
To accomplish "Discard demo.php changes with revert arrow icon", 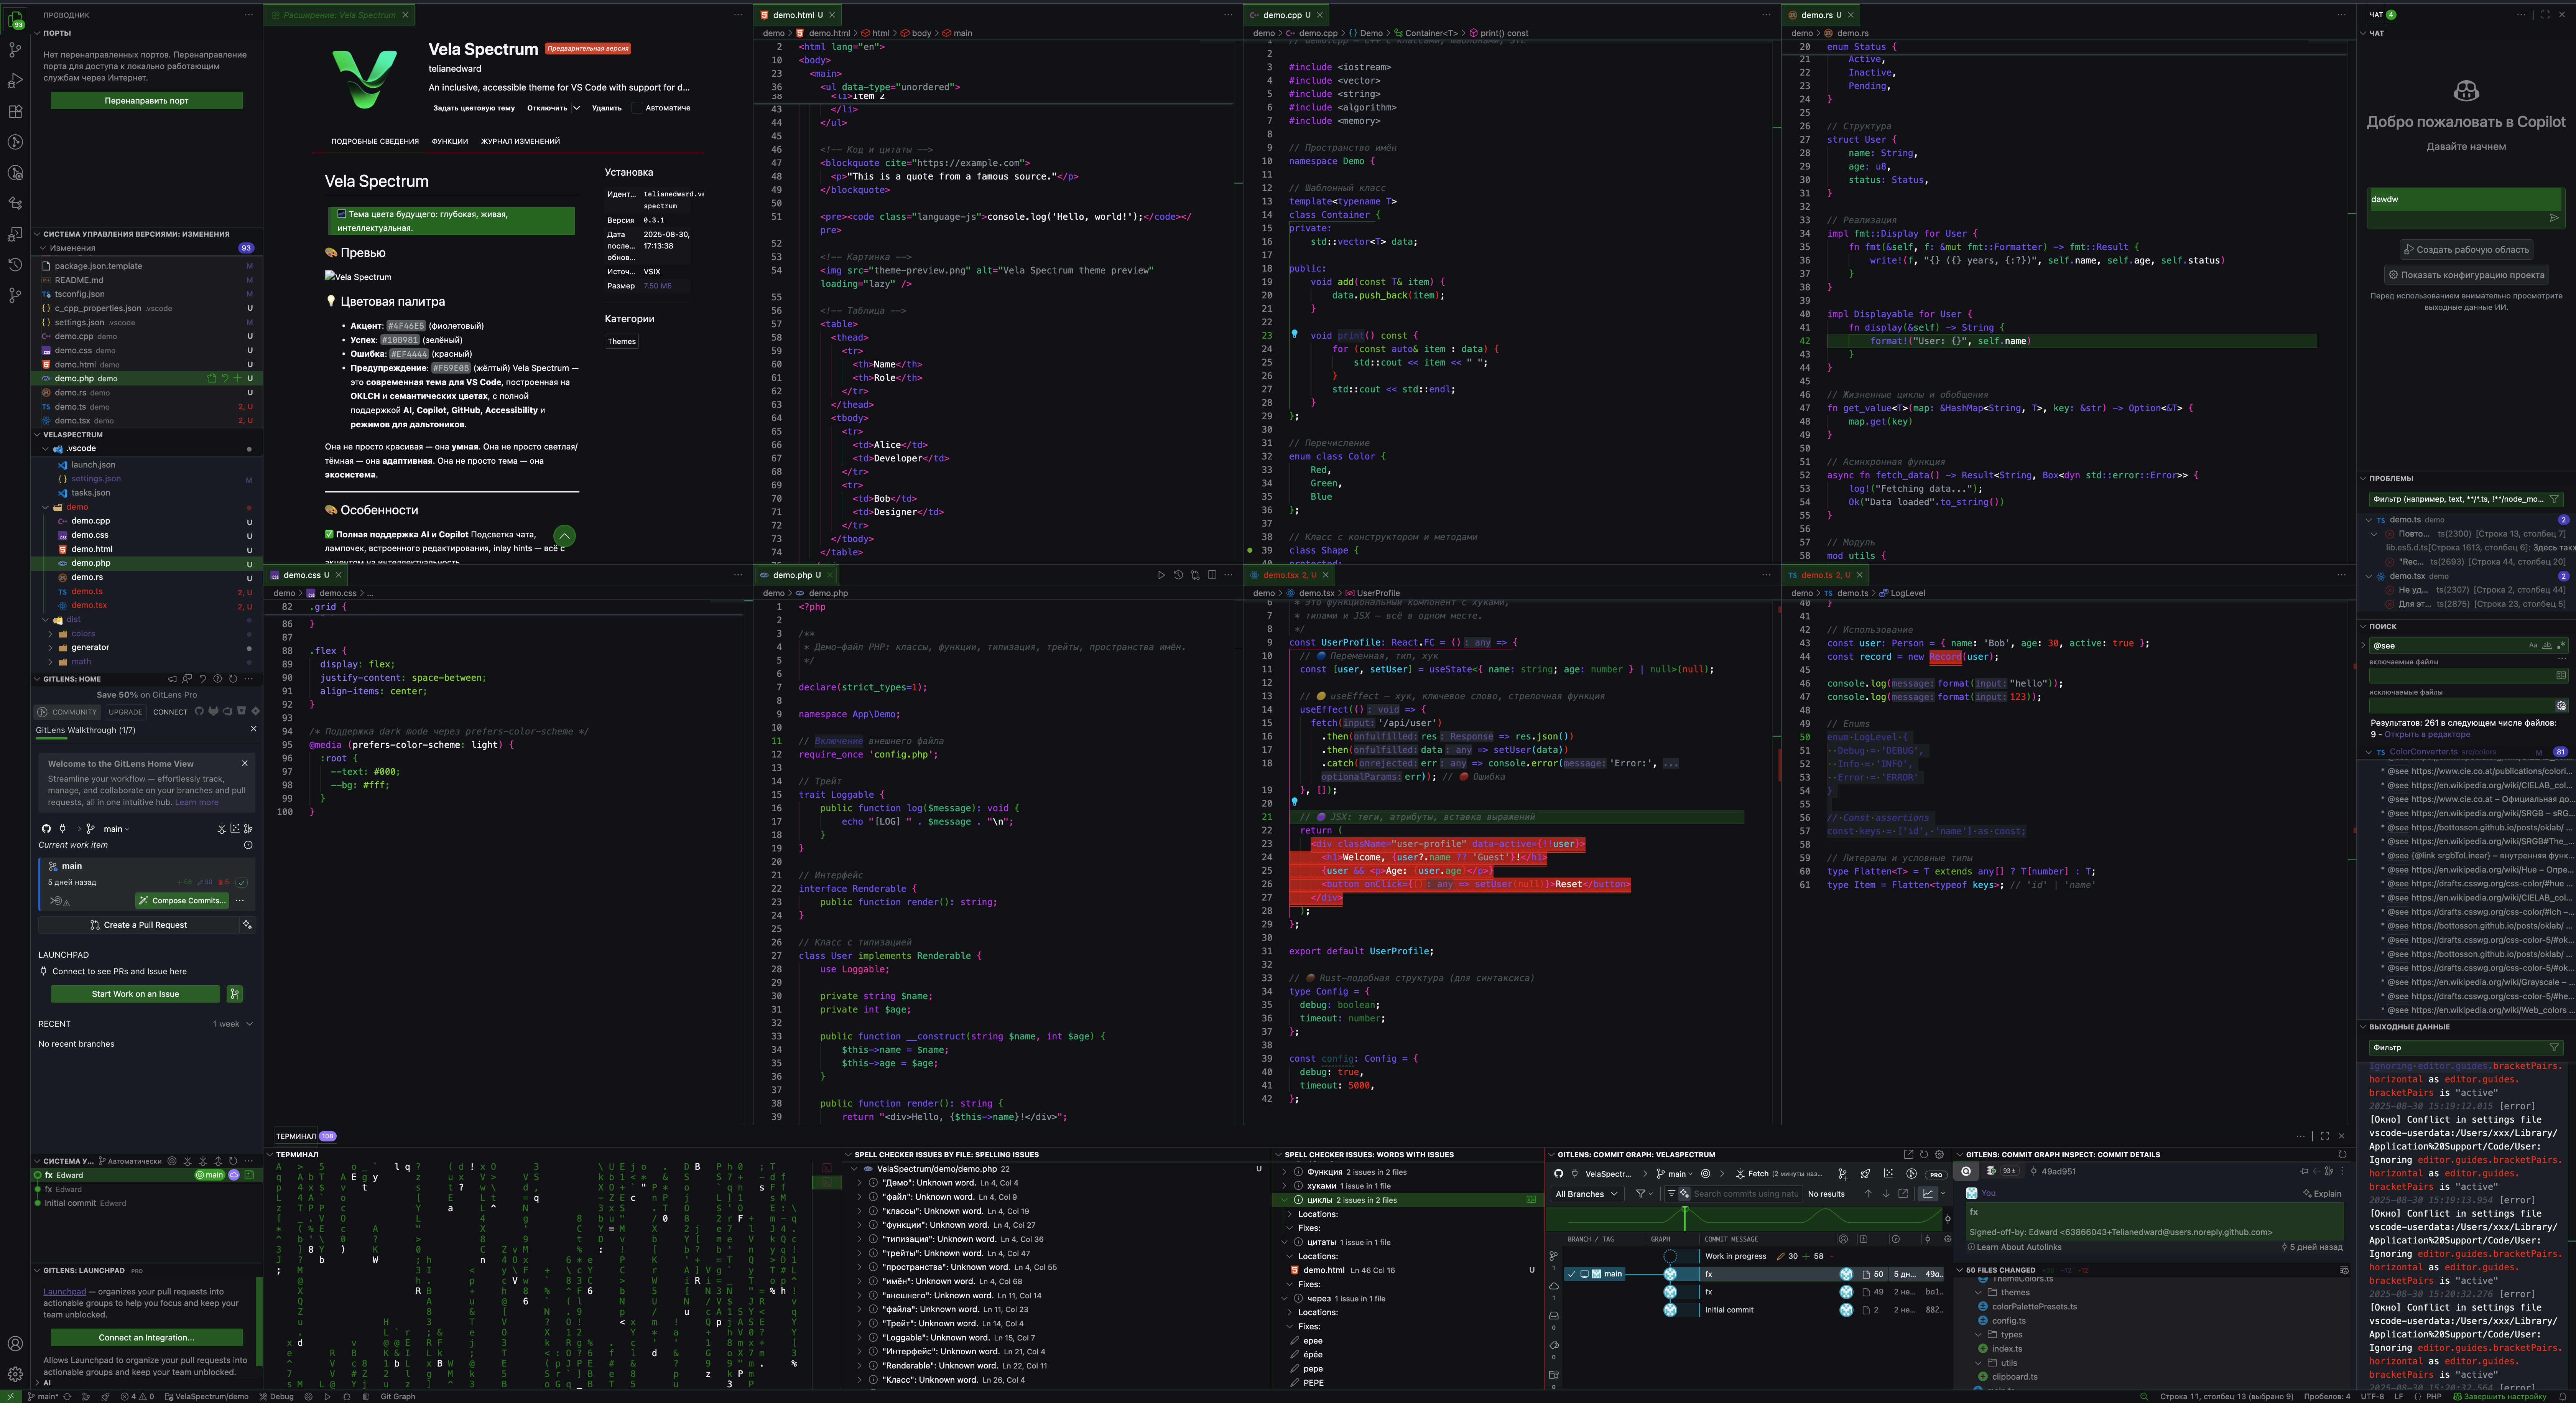I will [x=225, y=378].
